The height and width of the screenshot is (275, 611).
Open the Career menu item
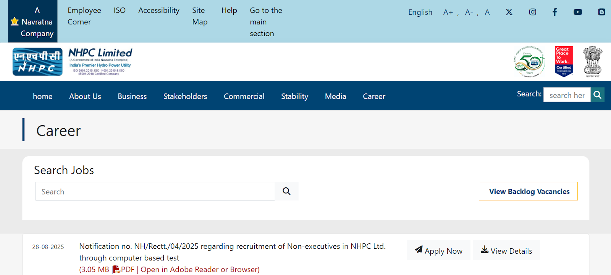coord(374,96)
